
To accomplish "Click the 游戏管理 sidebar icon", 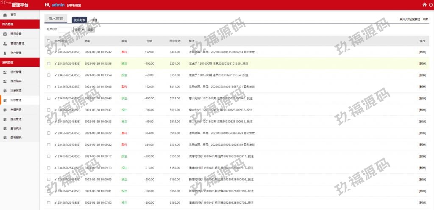I will pyautogui.click(x=5, y=72).
